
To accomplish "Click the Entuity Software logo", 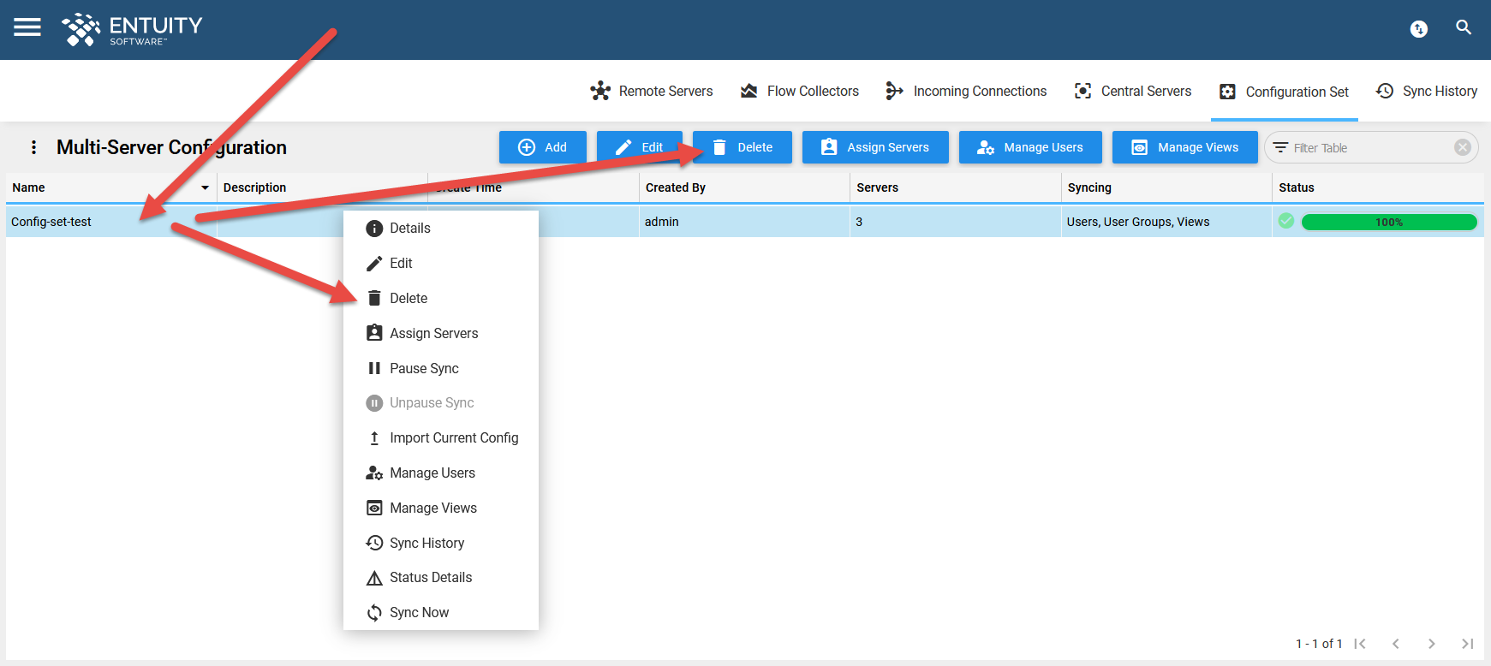I will [x=132, y=29].
